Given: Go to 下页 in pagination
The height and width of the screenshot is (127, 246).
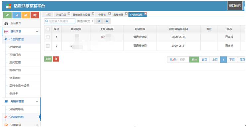Looking at the screenshot, I should [232, 60].
